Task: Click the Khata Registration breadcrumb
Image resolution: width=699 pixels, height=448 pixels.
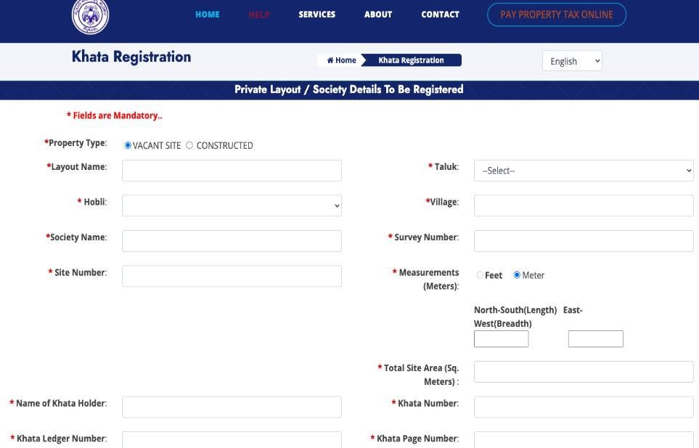Action: [411, 60]
